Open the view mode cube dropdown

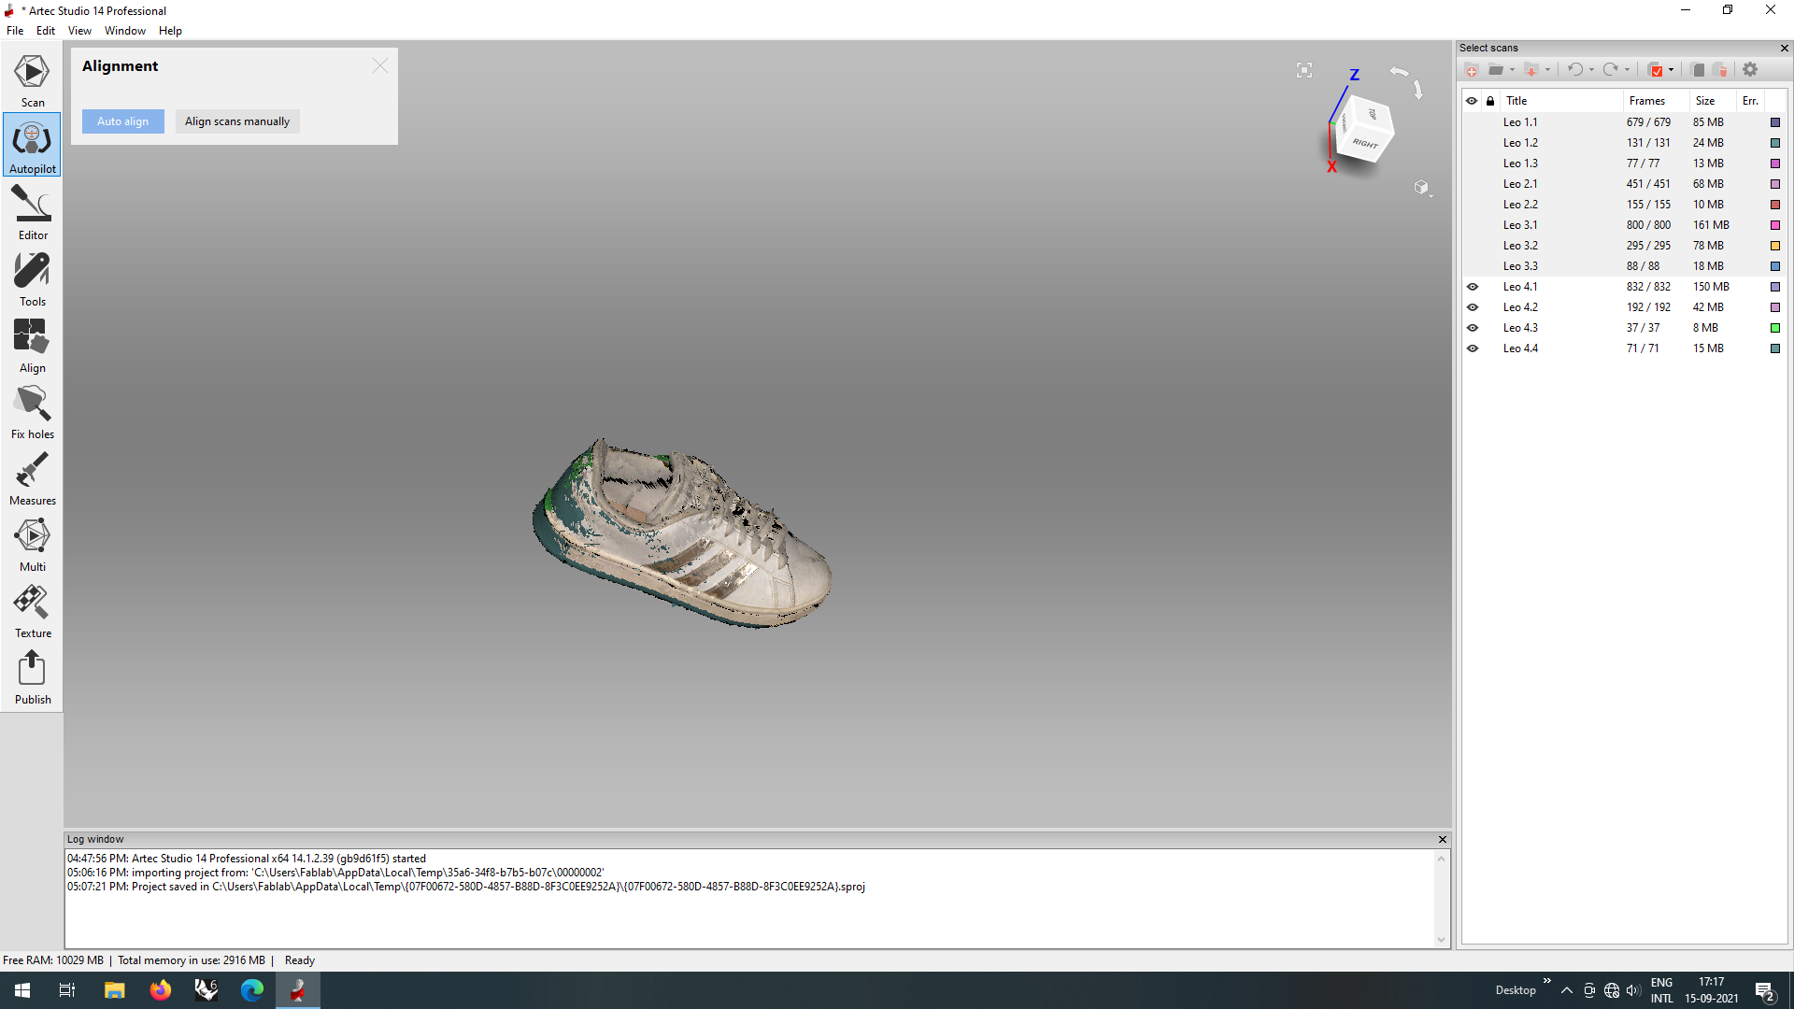pyautogui.click(x=1422, y=188)
